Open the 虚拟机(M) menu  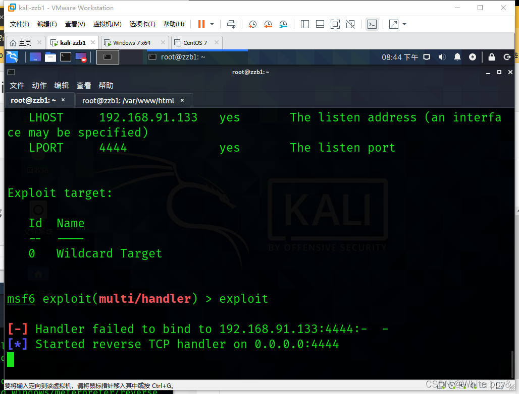[x=107, y=24]
